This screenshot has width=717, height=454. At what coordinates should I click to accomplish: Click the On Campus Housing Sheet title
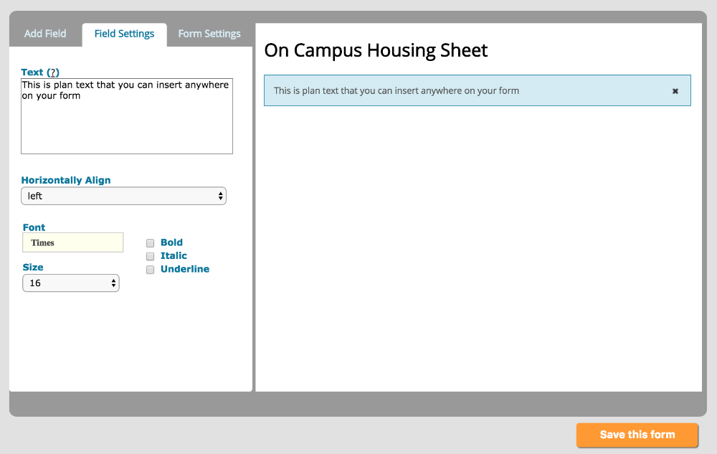[376, 50]
